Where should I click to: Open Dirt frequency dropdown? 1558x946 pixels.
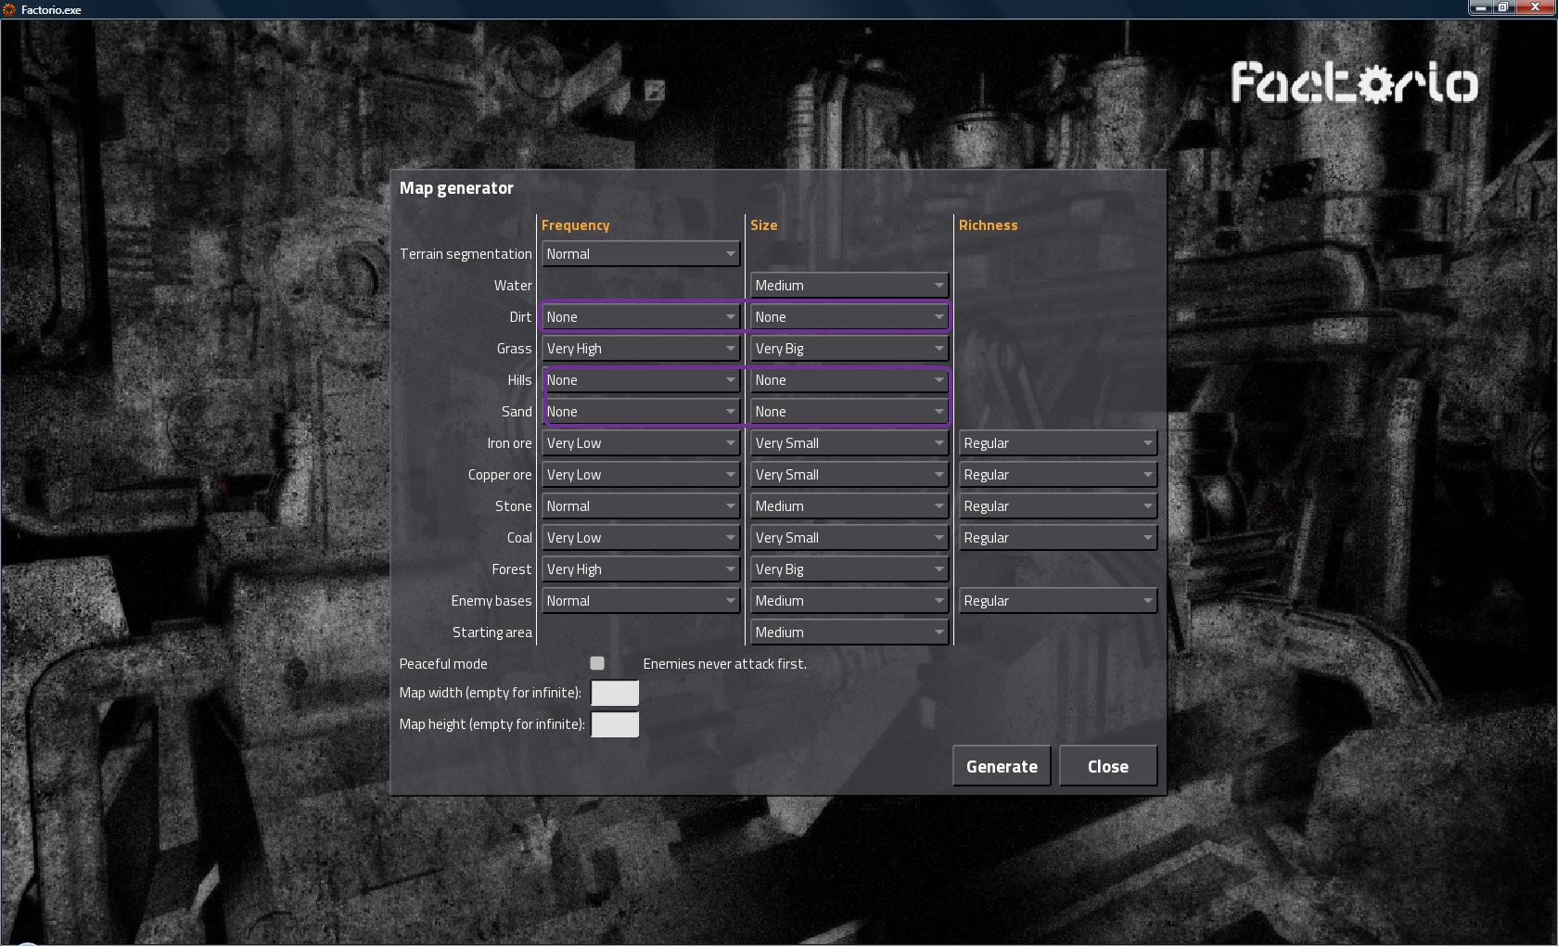641,317
